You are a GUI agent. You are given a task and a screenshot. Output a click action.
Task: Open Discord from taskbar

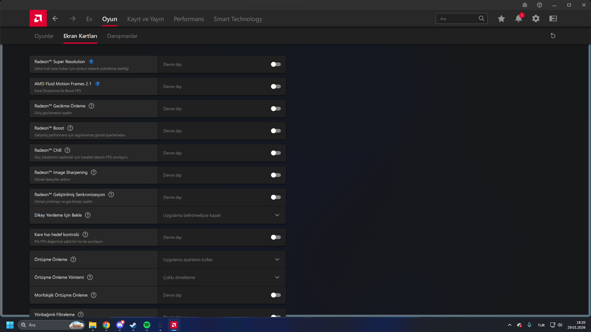pos(120,325)
